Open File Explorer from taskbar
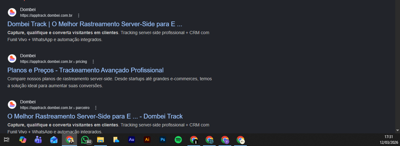The height and width of the screenshot is (146, 400). (100, 140)
